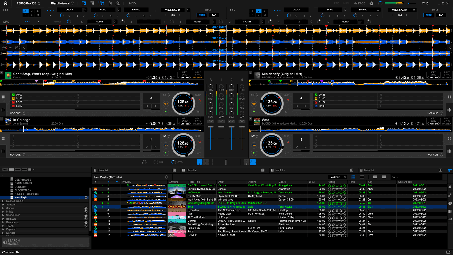453x255 pixels.
Task: Click the FX1 TAP button
Action: pyautogui.click(x=214, y=15)
